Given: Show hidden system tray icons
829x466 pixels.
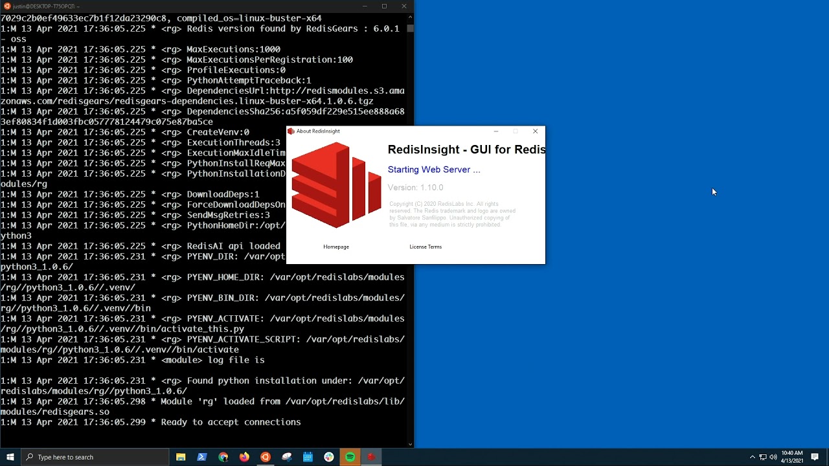Looking at the screenshot, I should [752, 457].
